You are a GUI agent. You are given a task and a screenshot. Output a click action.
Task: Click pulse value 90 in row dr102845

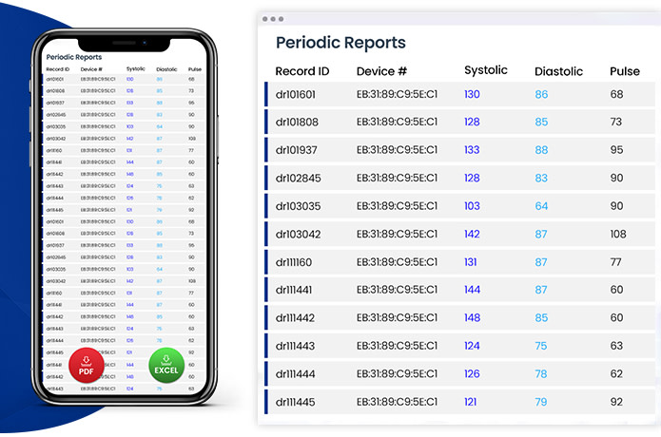616,178
